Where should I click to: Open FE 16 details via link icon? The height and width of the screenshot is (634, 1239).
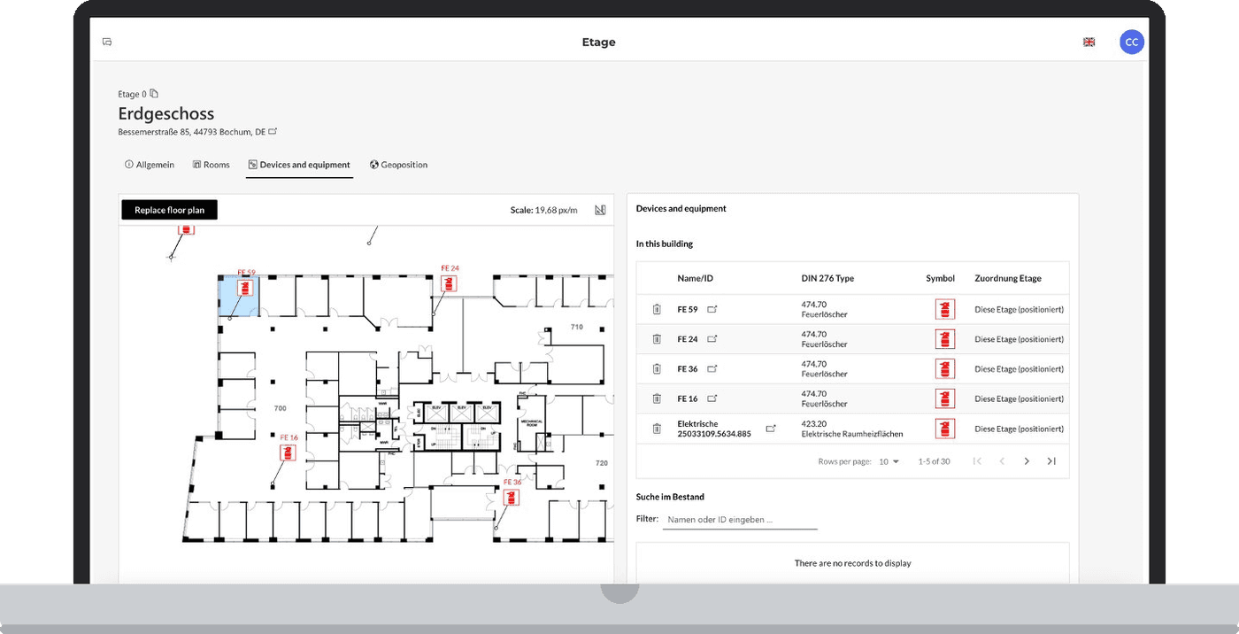tap(712, 398)
